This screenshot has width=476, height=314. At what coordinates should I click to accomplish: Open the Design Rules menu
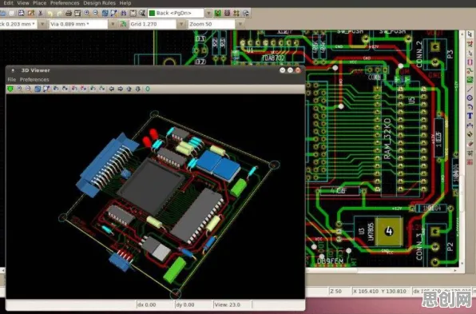pyautogui.click(x=99, y=3)
